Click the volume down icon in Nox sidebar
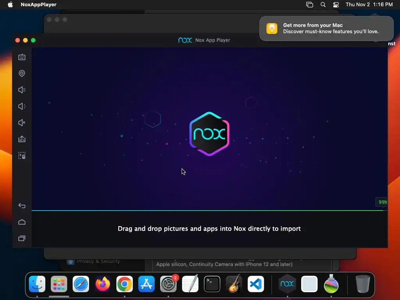This screenshot has width=400, height=300. click(x=22, y=106)
